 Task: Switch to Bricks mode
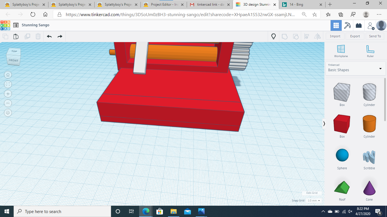point(359,25)
